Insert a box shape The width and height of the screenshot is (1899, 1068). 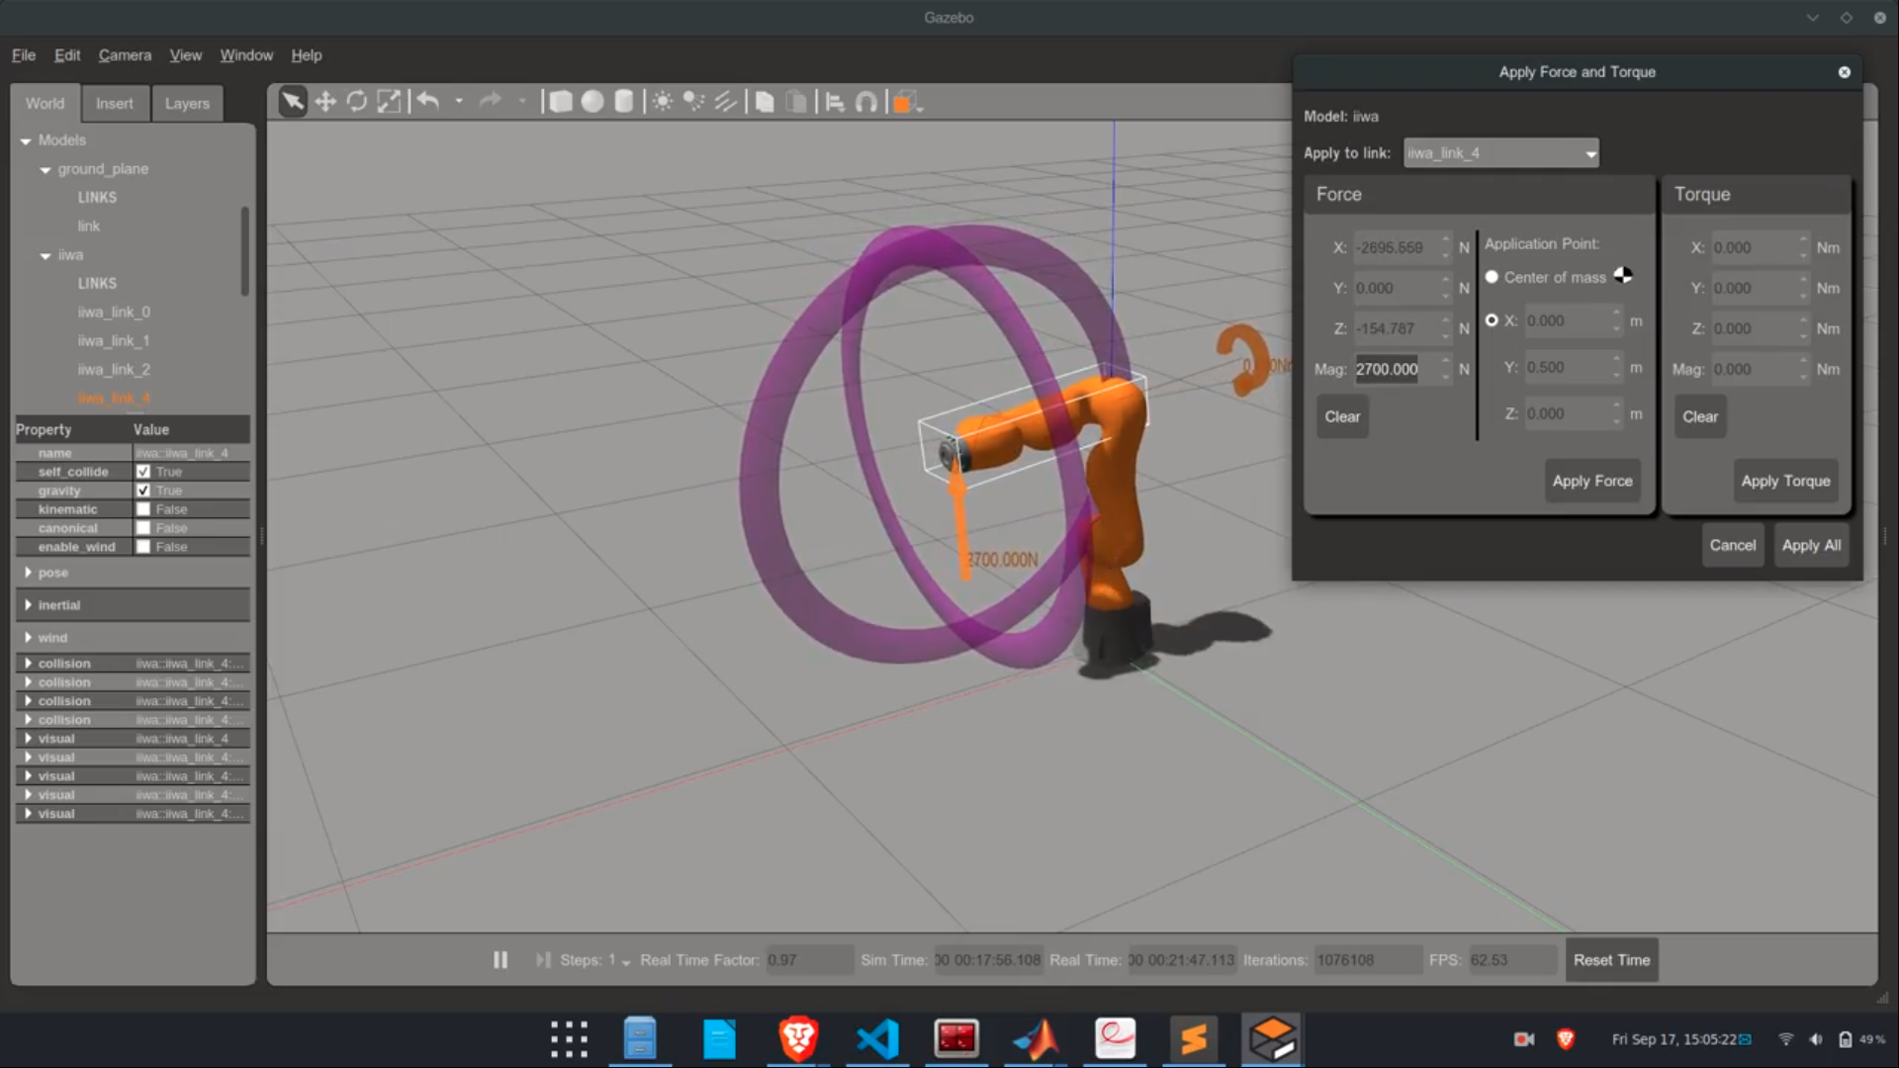pos(561,102)
